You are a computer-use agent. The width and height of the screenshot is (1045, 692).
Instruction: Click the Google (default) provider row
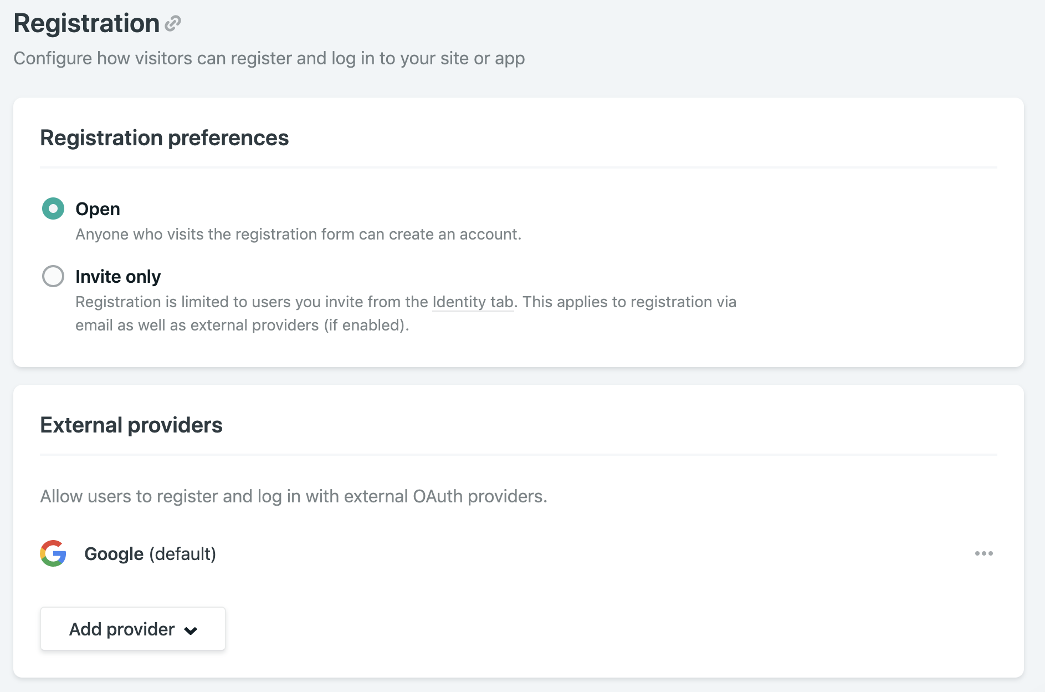pyautogui.click(x=150, y=553)
